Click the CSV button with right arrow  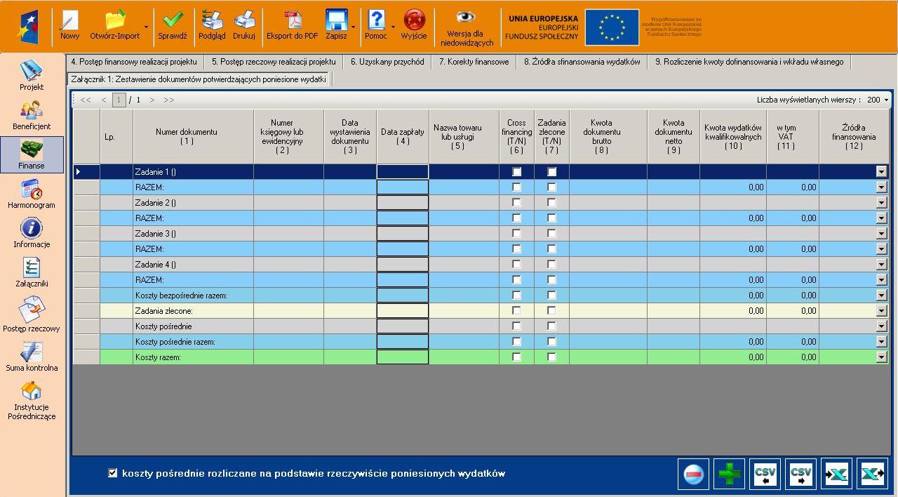click(x=801, y=474)
